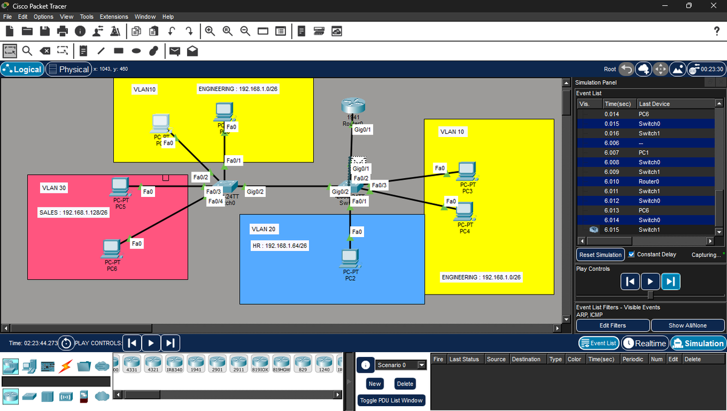The width and height of the screenshot is (727, 411).
Task: Select the Draw Freeform tool
Action: click(x=154, y=51)
